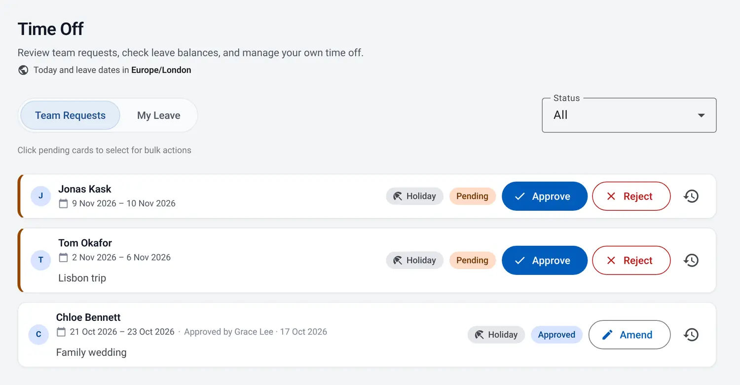Screen dimensions: 740x385
Task: Click Chloe Bennett's avatar circle "C"
Action: (x=38, y=335)
